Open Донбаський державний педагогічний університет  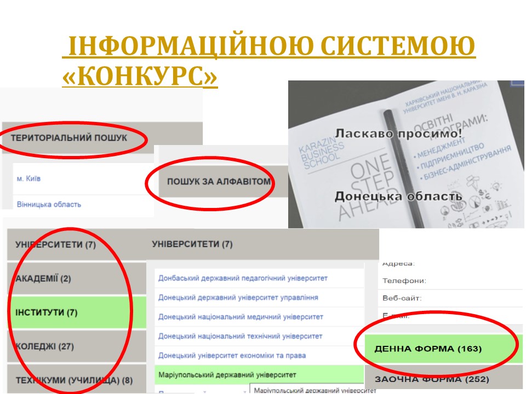243,278
